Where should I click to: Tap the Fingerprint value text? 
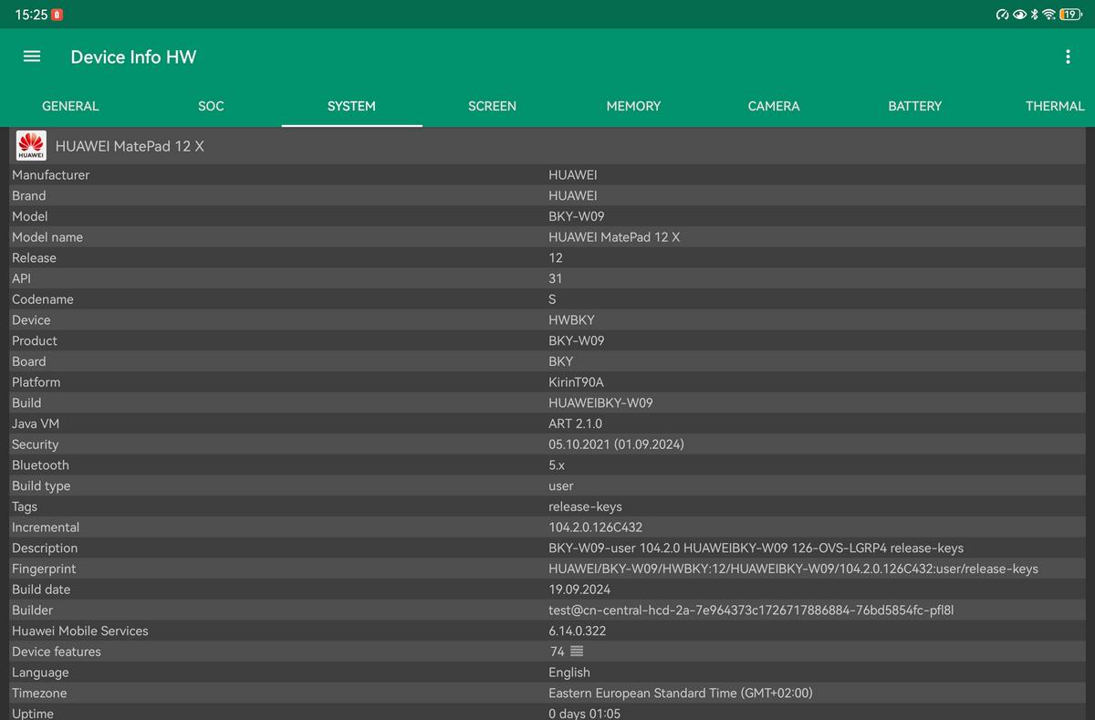(793, 569)
